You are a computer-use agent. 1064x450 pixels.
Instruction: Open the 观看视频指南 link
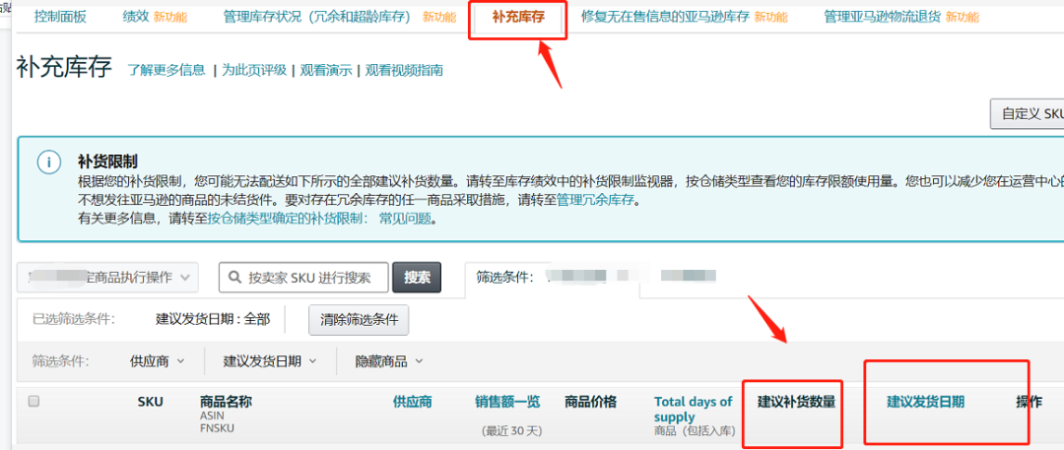coord(404,70)
